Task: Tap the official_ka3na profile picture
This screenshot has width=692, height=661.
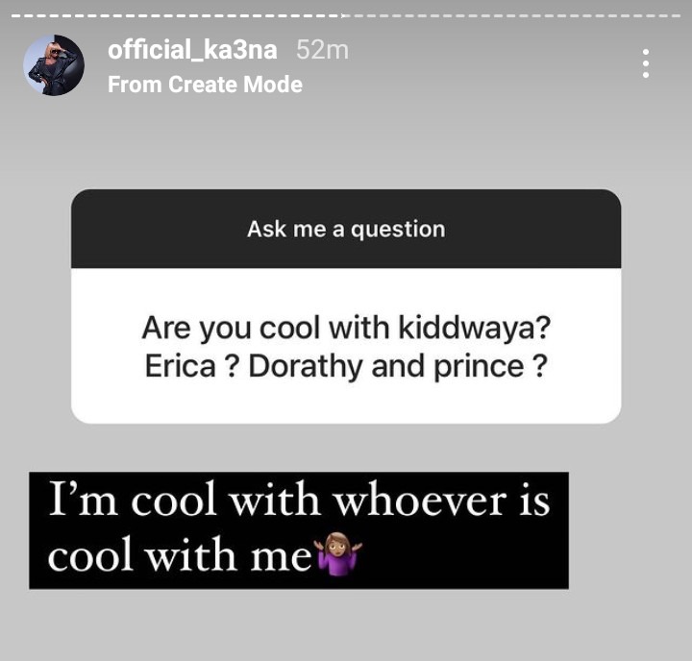Action: point(54,65)
